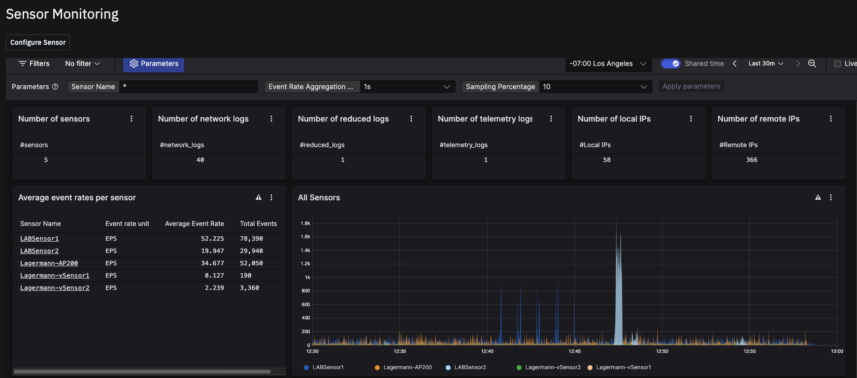Screen dimensions: 857x378
Task: Click the 78,390 total events cell
Action: click(252, 239)
